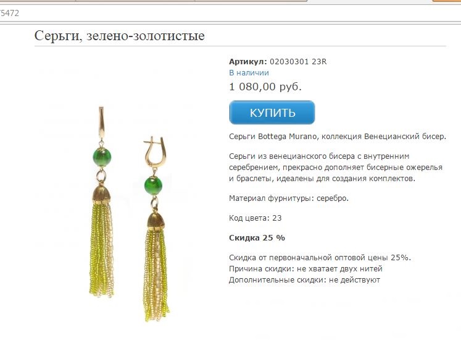Click the Bottega Murano collection description line
The width and height of the screenshot is (461, 340).
point(338,137)
